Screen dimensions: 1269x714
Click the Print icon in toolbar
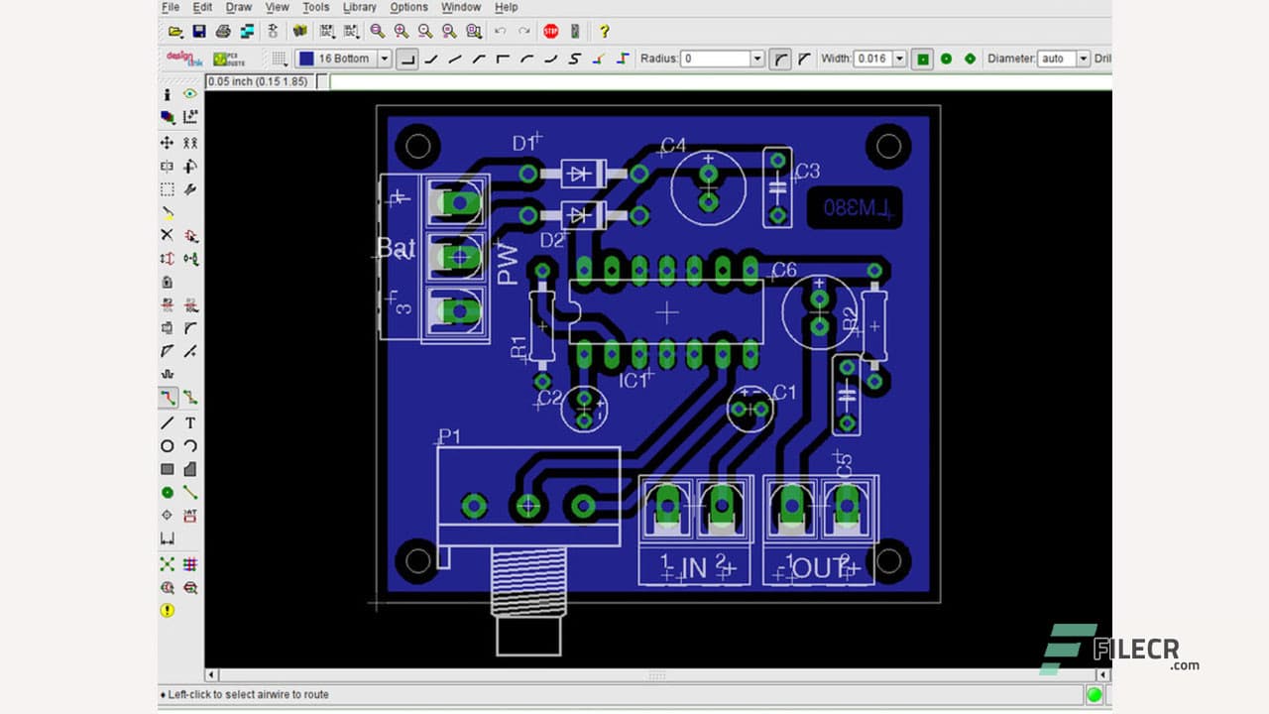pyautogui.click(x=223, y=32)
